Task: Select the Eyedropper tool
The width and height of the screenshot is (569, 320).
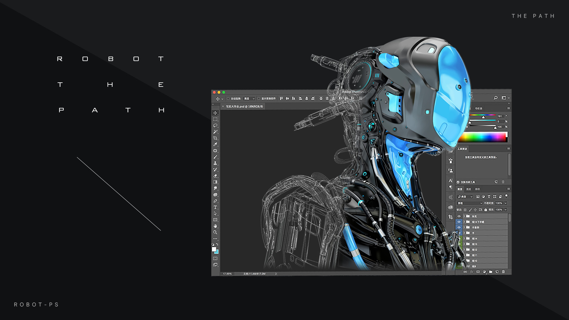Action: pyautogui.click(x=215, y=145)
